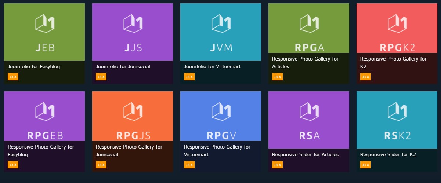Select the purple RPGEB thumbnail

pos(44,116)
